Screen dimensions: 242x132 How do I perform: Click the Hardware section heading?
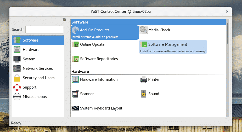click(x=80, y=72)
